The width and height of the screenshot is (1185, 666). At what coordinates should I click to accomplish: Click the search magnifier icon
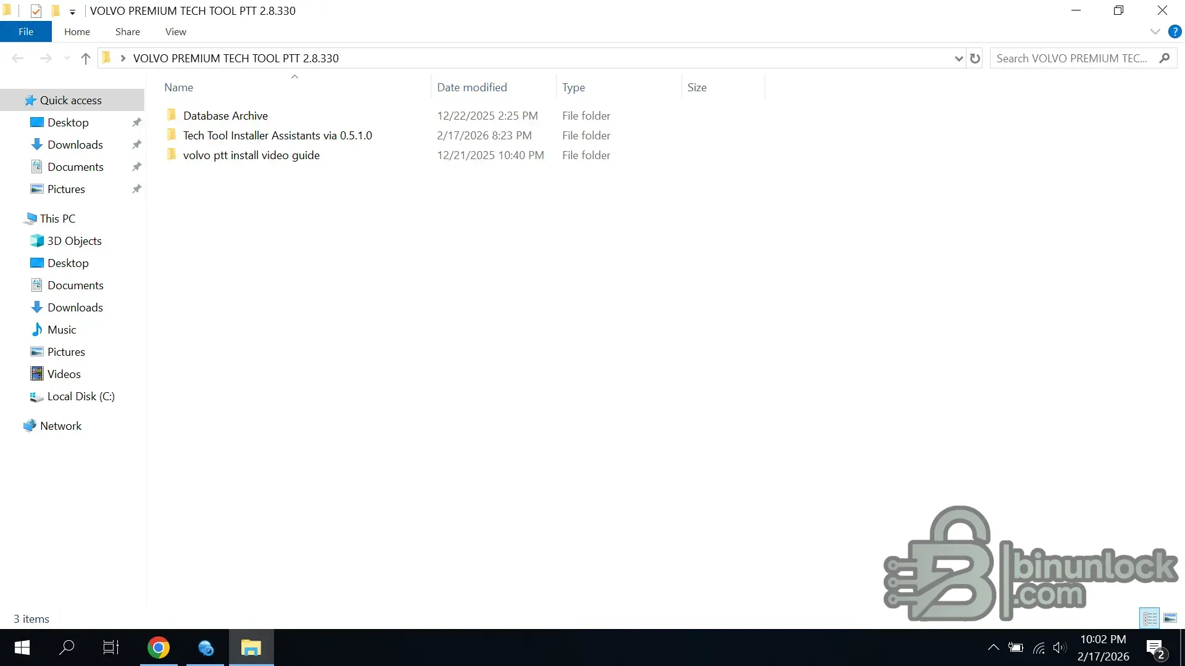pos(1165,58)
